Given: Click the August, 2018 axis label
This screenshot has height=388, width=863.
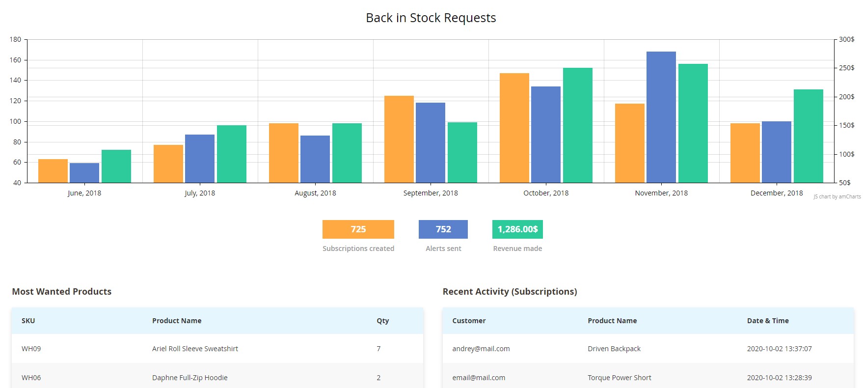Looking at the screenshot, I should point(315,193).
